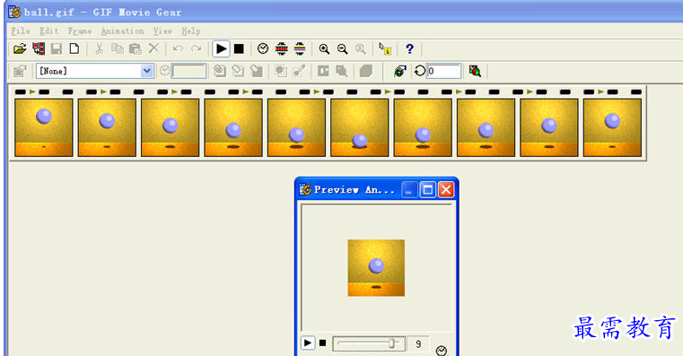683x356 pixels.
Task: Close the Preview Animation window
Action: point(446,190)
